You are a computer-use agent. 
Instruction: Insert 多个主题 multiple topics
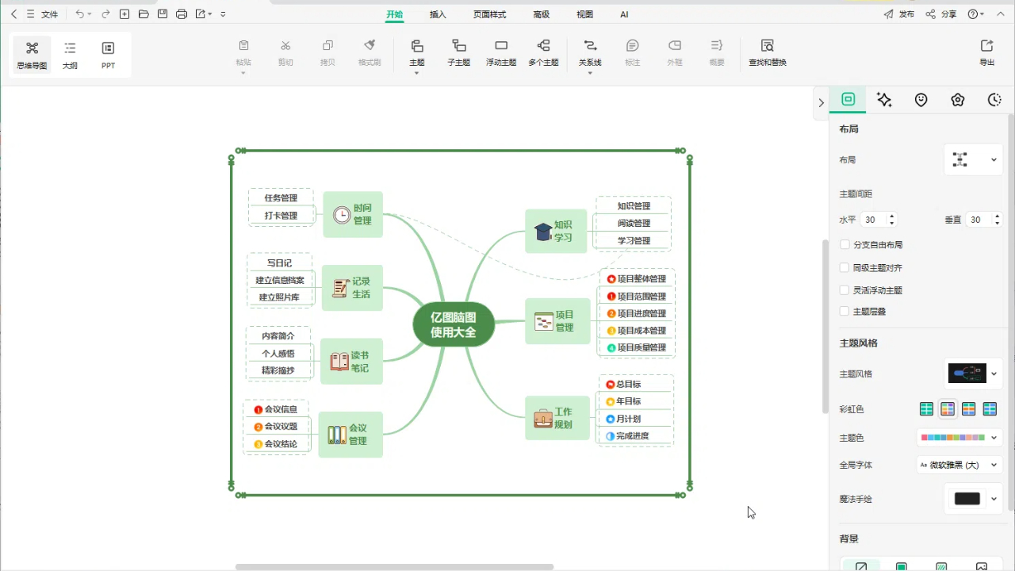click(543, 52)
